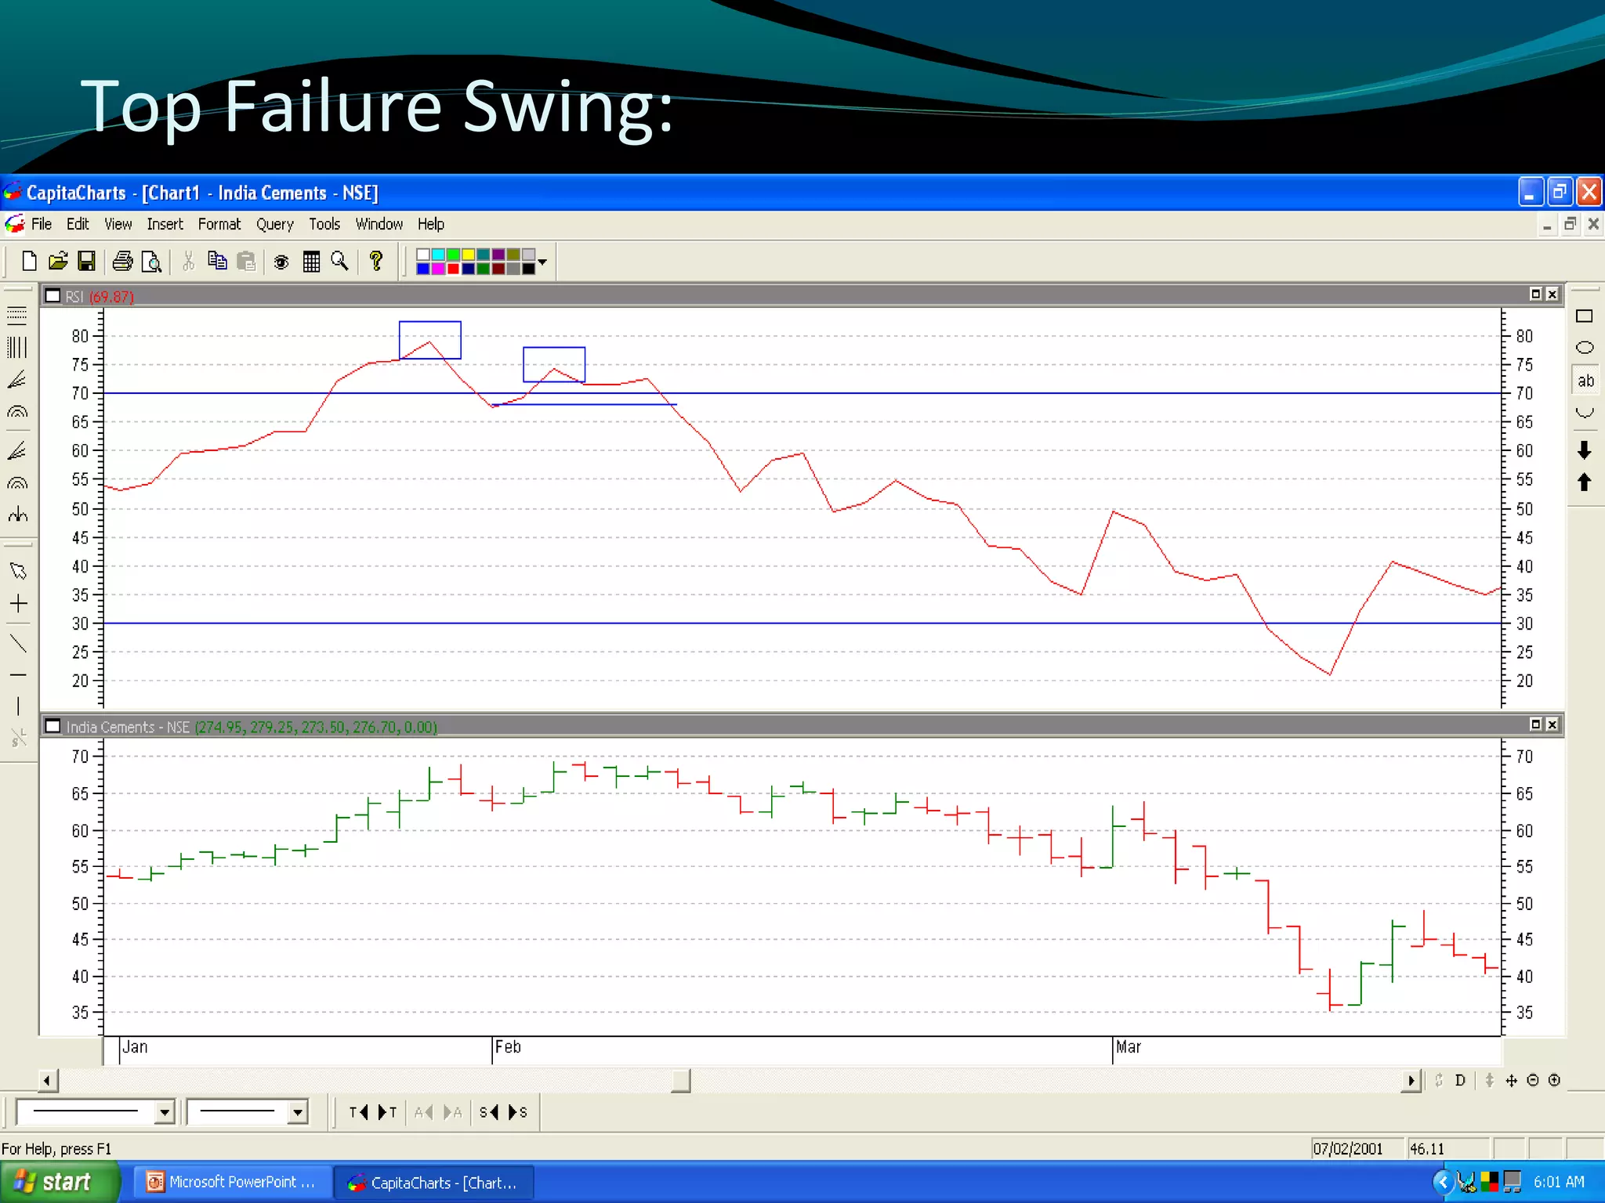Click the right-S step forward button
1605x1203 pixels.
coord(517,1112)
